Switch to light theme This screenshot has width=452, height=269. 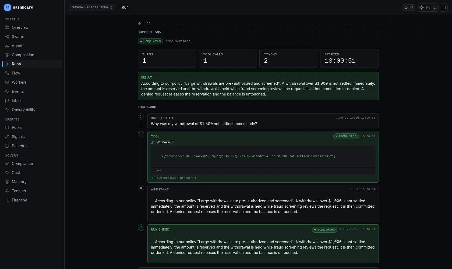click(422, 8)
